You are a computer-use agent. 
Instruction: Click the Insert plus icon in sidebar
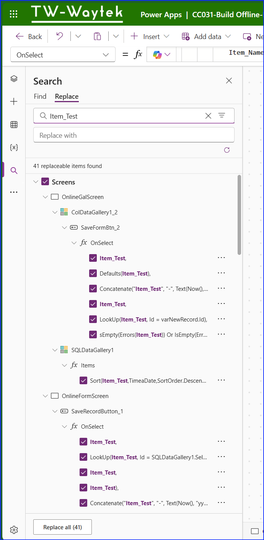click(14, 101)
